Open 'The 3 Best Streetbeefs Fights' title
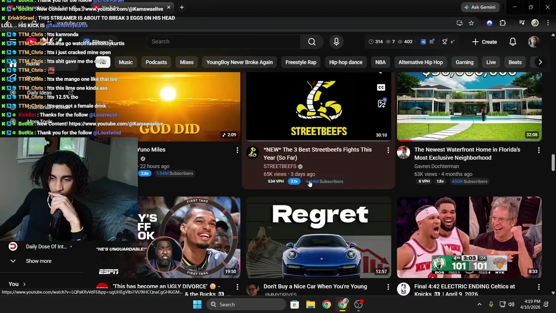The height and width of the screenshot is (313, 556). point(318,153)
